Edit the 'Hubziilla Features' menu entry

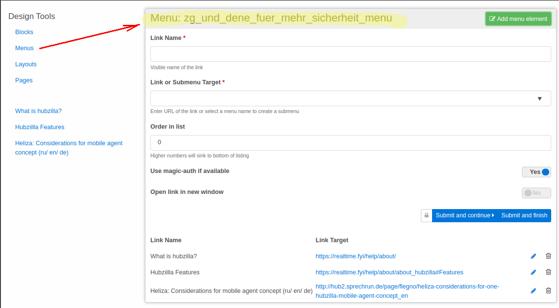click(533, 272)
